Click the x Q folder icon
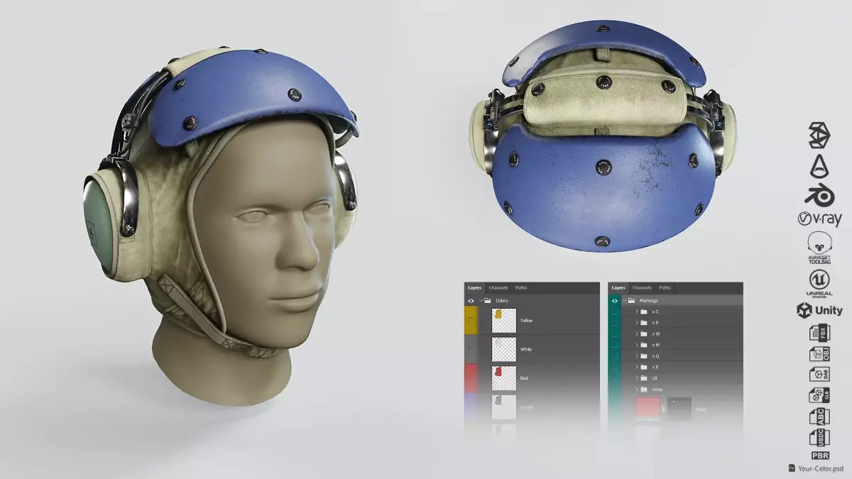The height and width of the screenshot is (479, 852). pyautogui.click(x=644, y=356)
